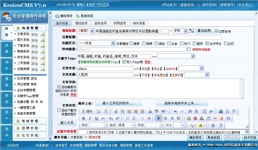
Task: Enable the 头条 attribute checkbox
Action: pos(169,44)
